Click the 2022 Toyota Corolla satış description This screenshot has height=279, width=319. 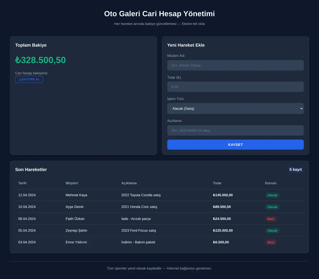point(141,195)
